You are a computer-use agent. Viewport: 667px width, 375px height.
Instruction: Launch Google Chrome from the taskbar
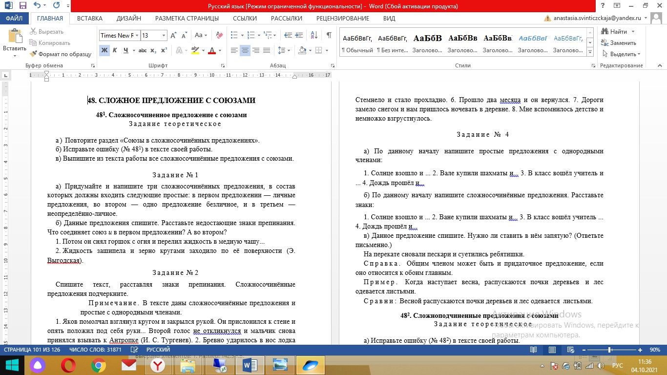pyautogui.click(x=99, y=365)
